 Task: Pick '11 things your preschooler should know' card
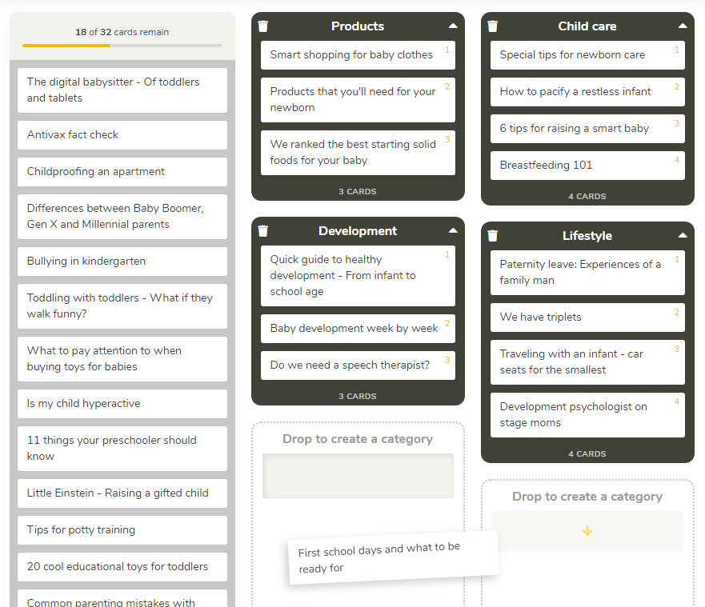pyautogui.click(x=122, y=449)
